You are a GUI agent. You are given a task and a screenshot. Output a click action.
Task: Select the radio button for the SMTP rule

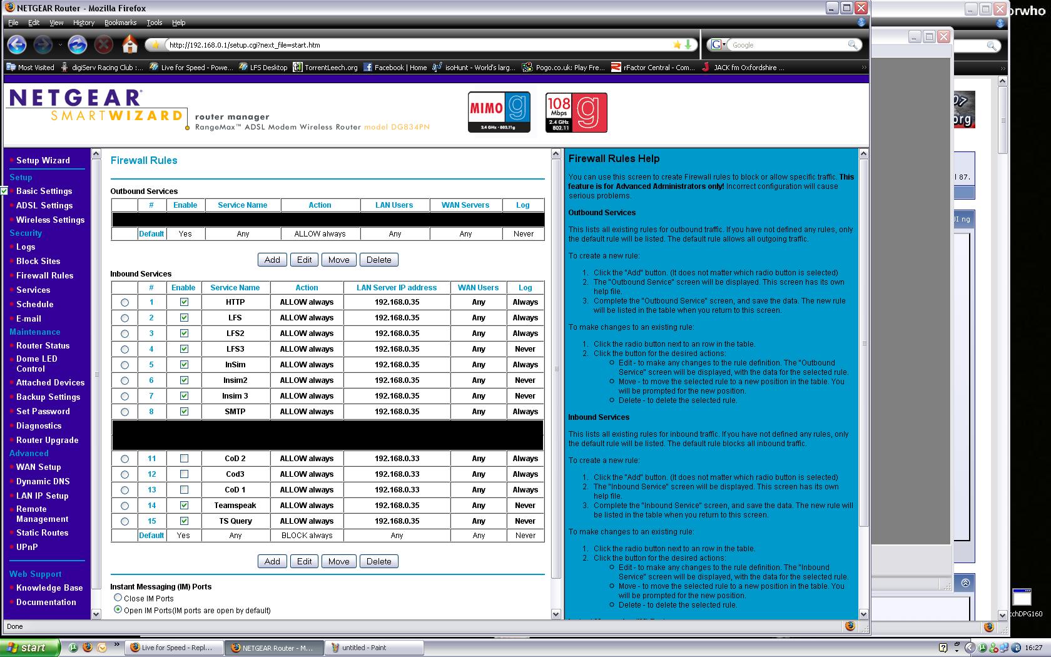(x=124, y=412)
